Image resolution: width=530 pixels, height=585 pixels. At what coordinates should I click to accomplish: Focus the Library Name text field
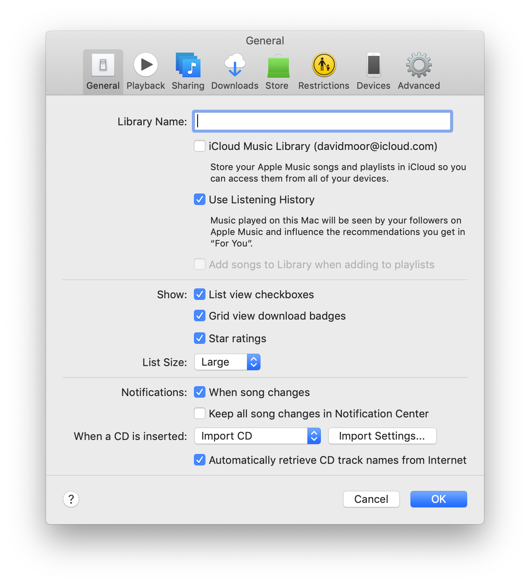coord(323,121)
